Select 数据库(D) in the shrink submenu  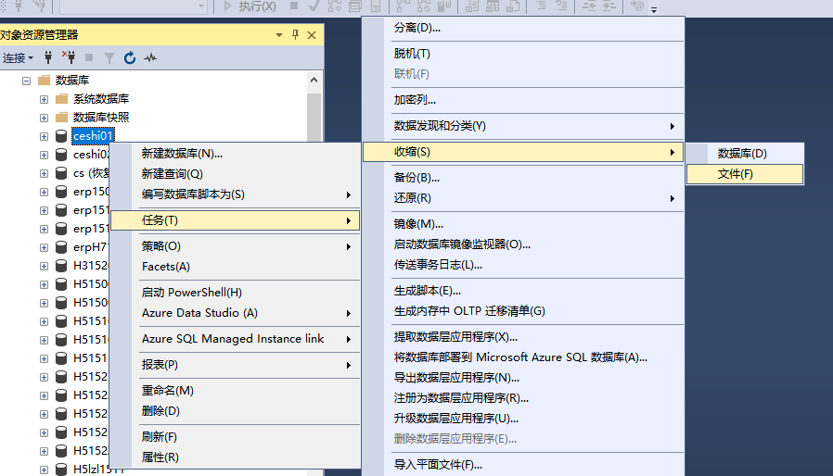[x=742, y=154]
